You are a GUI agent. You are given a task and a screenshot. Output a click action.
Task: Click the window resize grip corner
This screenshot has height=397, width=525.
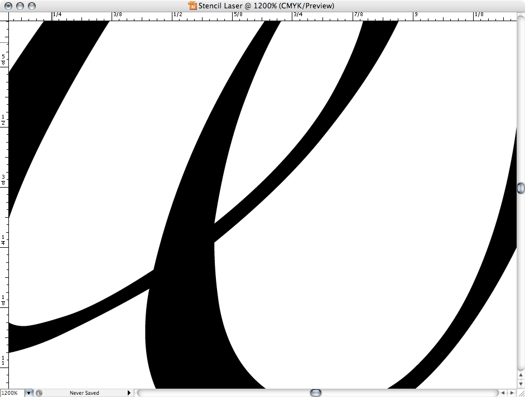pyautogui.click(x=521, y=393)
